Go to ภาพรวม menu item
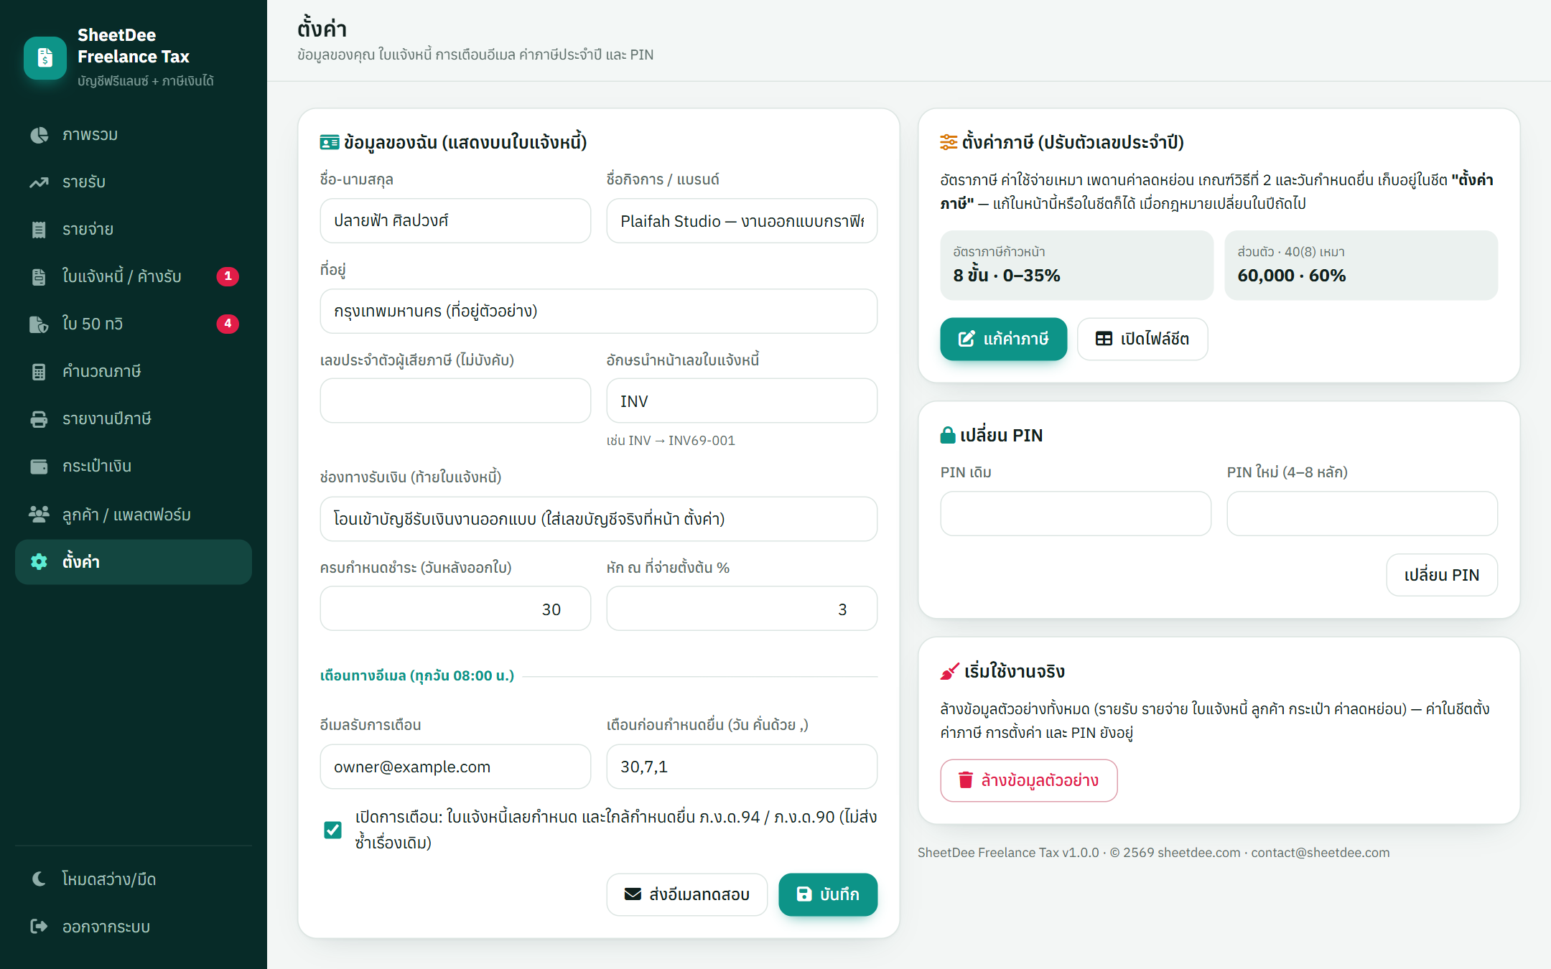The width and height of the screenshot is (1551, 969). coord(134,135)
